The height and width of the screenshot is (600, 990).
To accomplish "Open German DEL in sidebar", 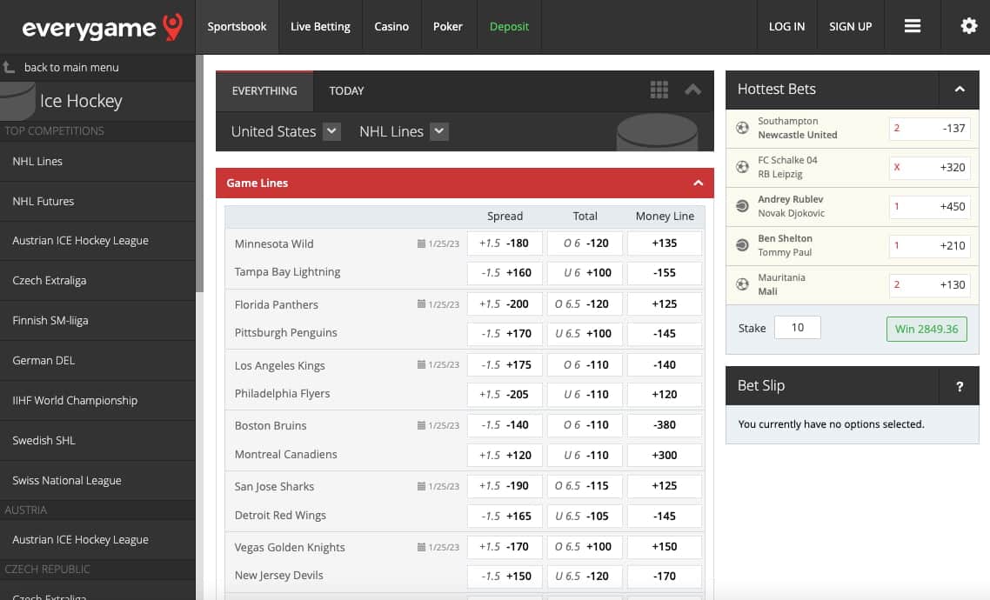I will click(97, 360).
